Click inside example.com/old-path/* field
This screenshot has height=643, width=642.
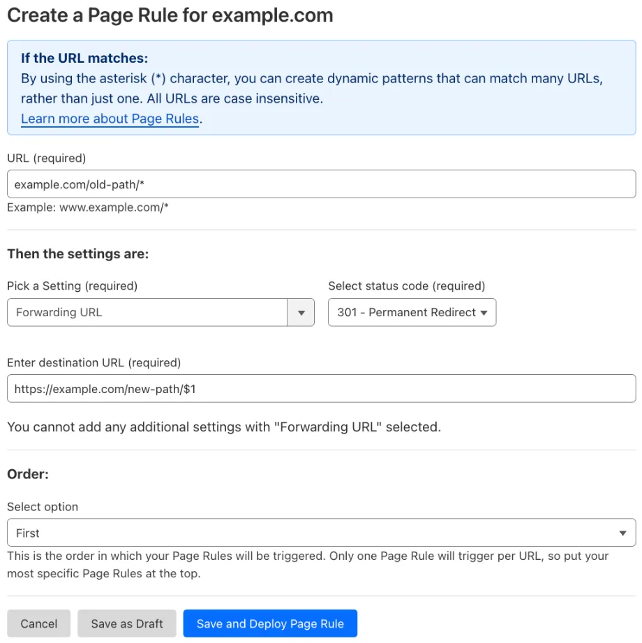pos(321,184)
